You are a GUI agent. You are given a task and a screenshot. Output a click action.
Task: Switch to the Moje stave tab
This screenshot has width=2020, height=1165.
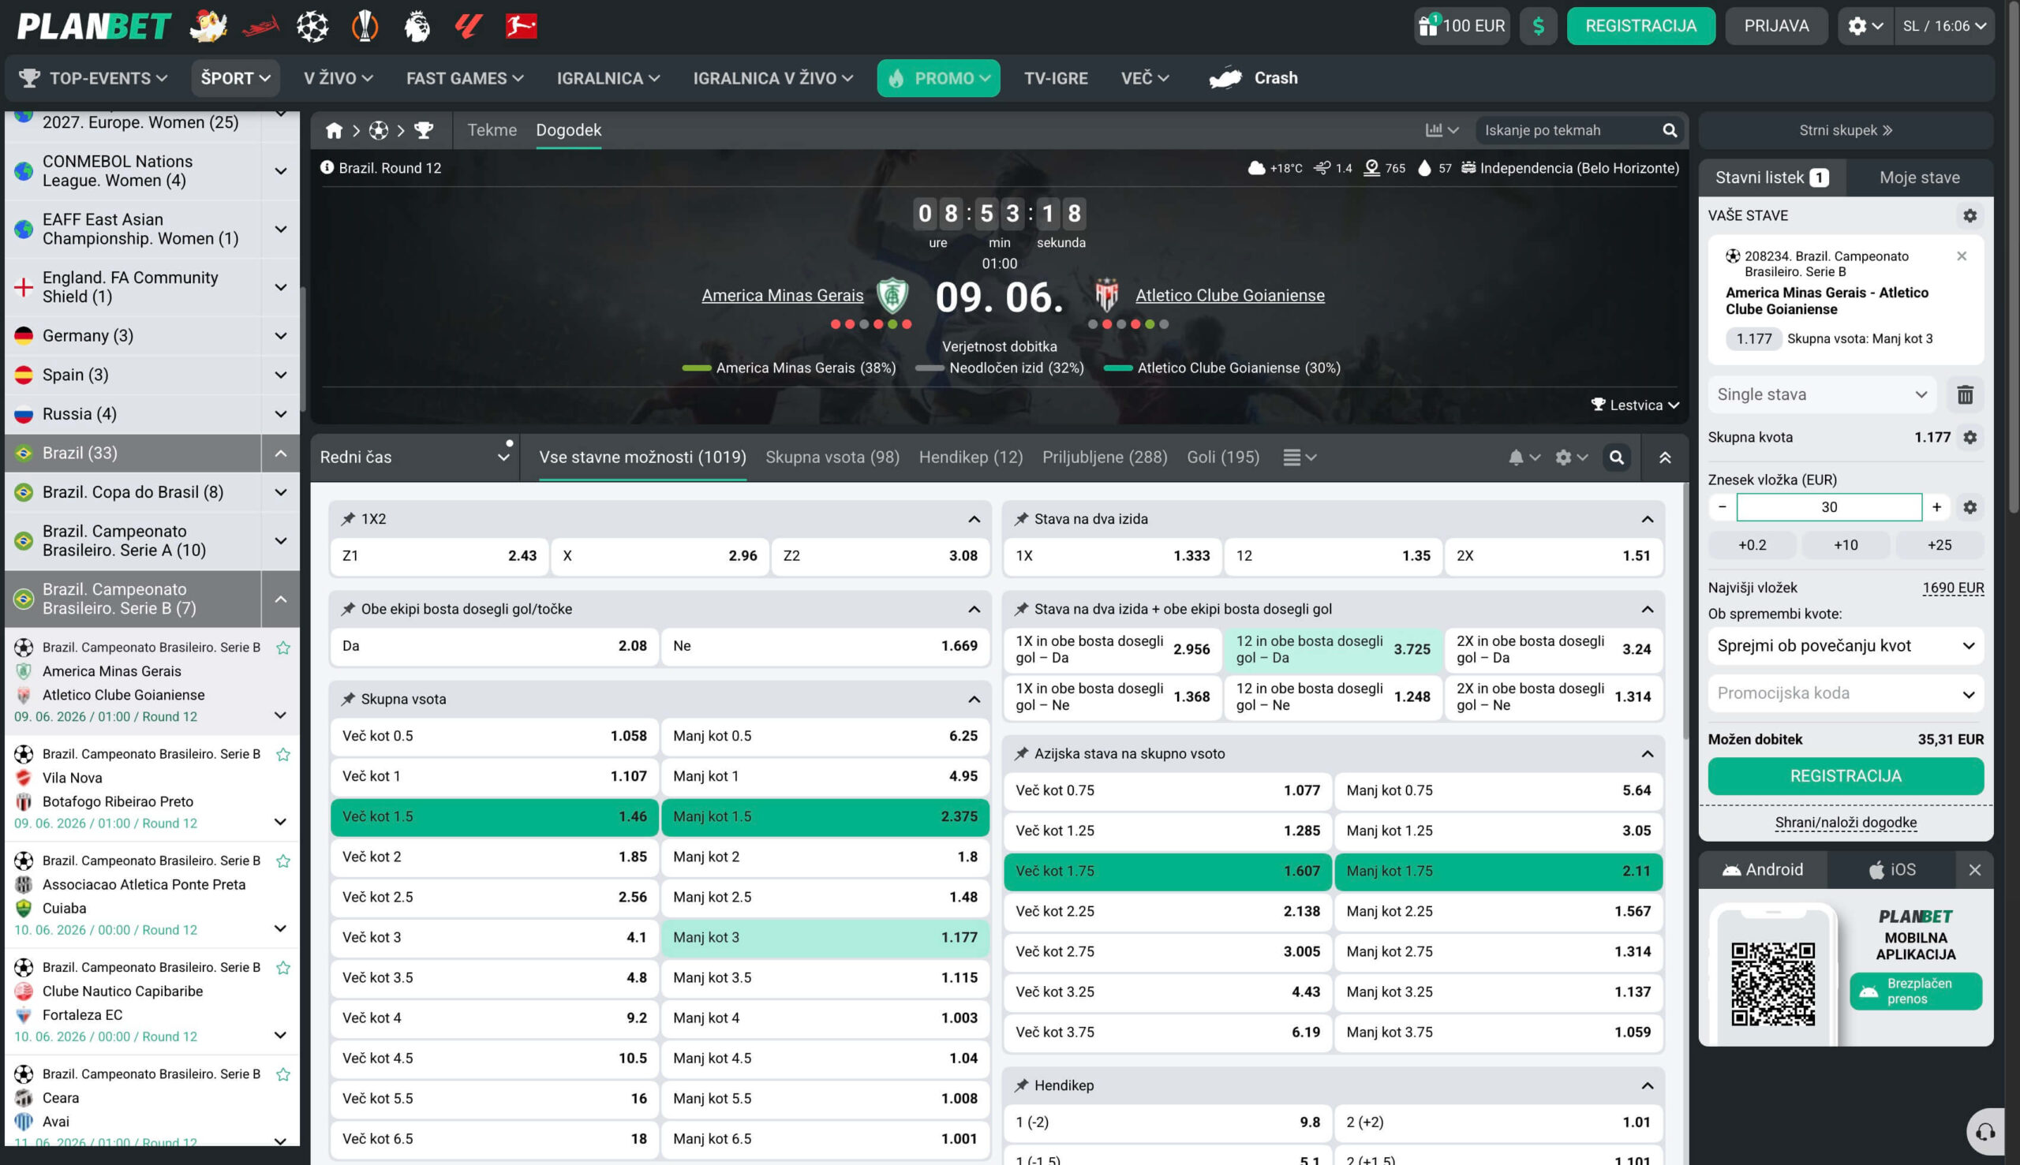(1919, 177)
